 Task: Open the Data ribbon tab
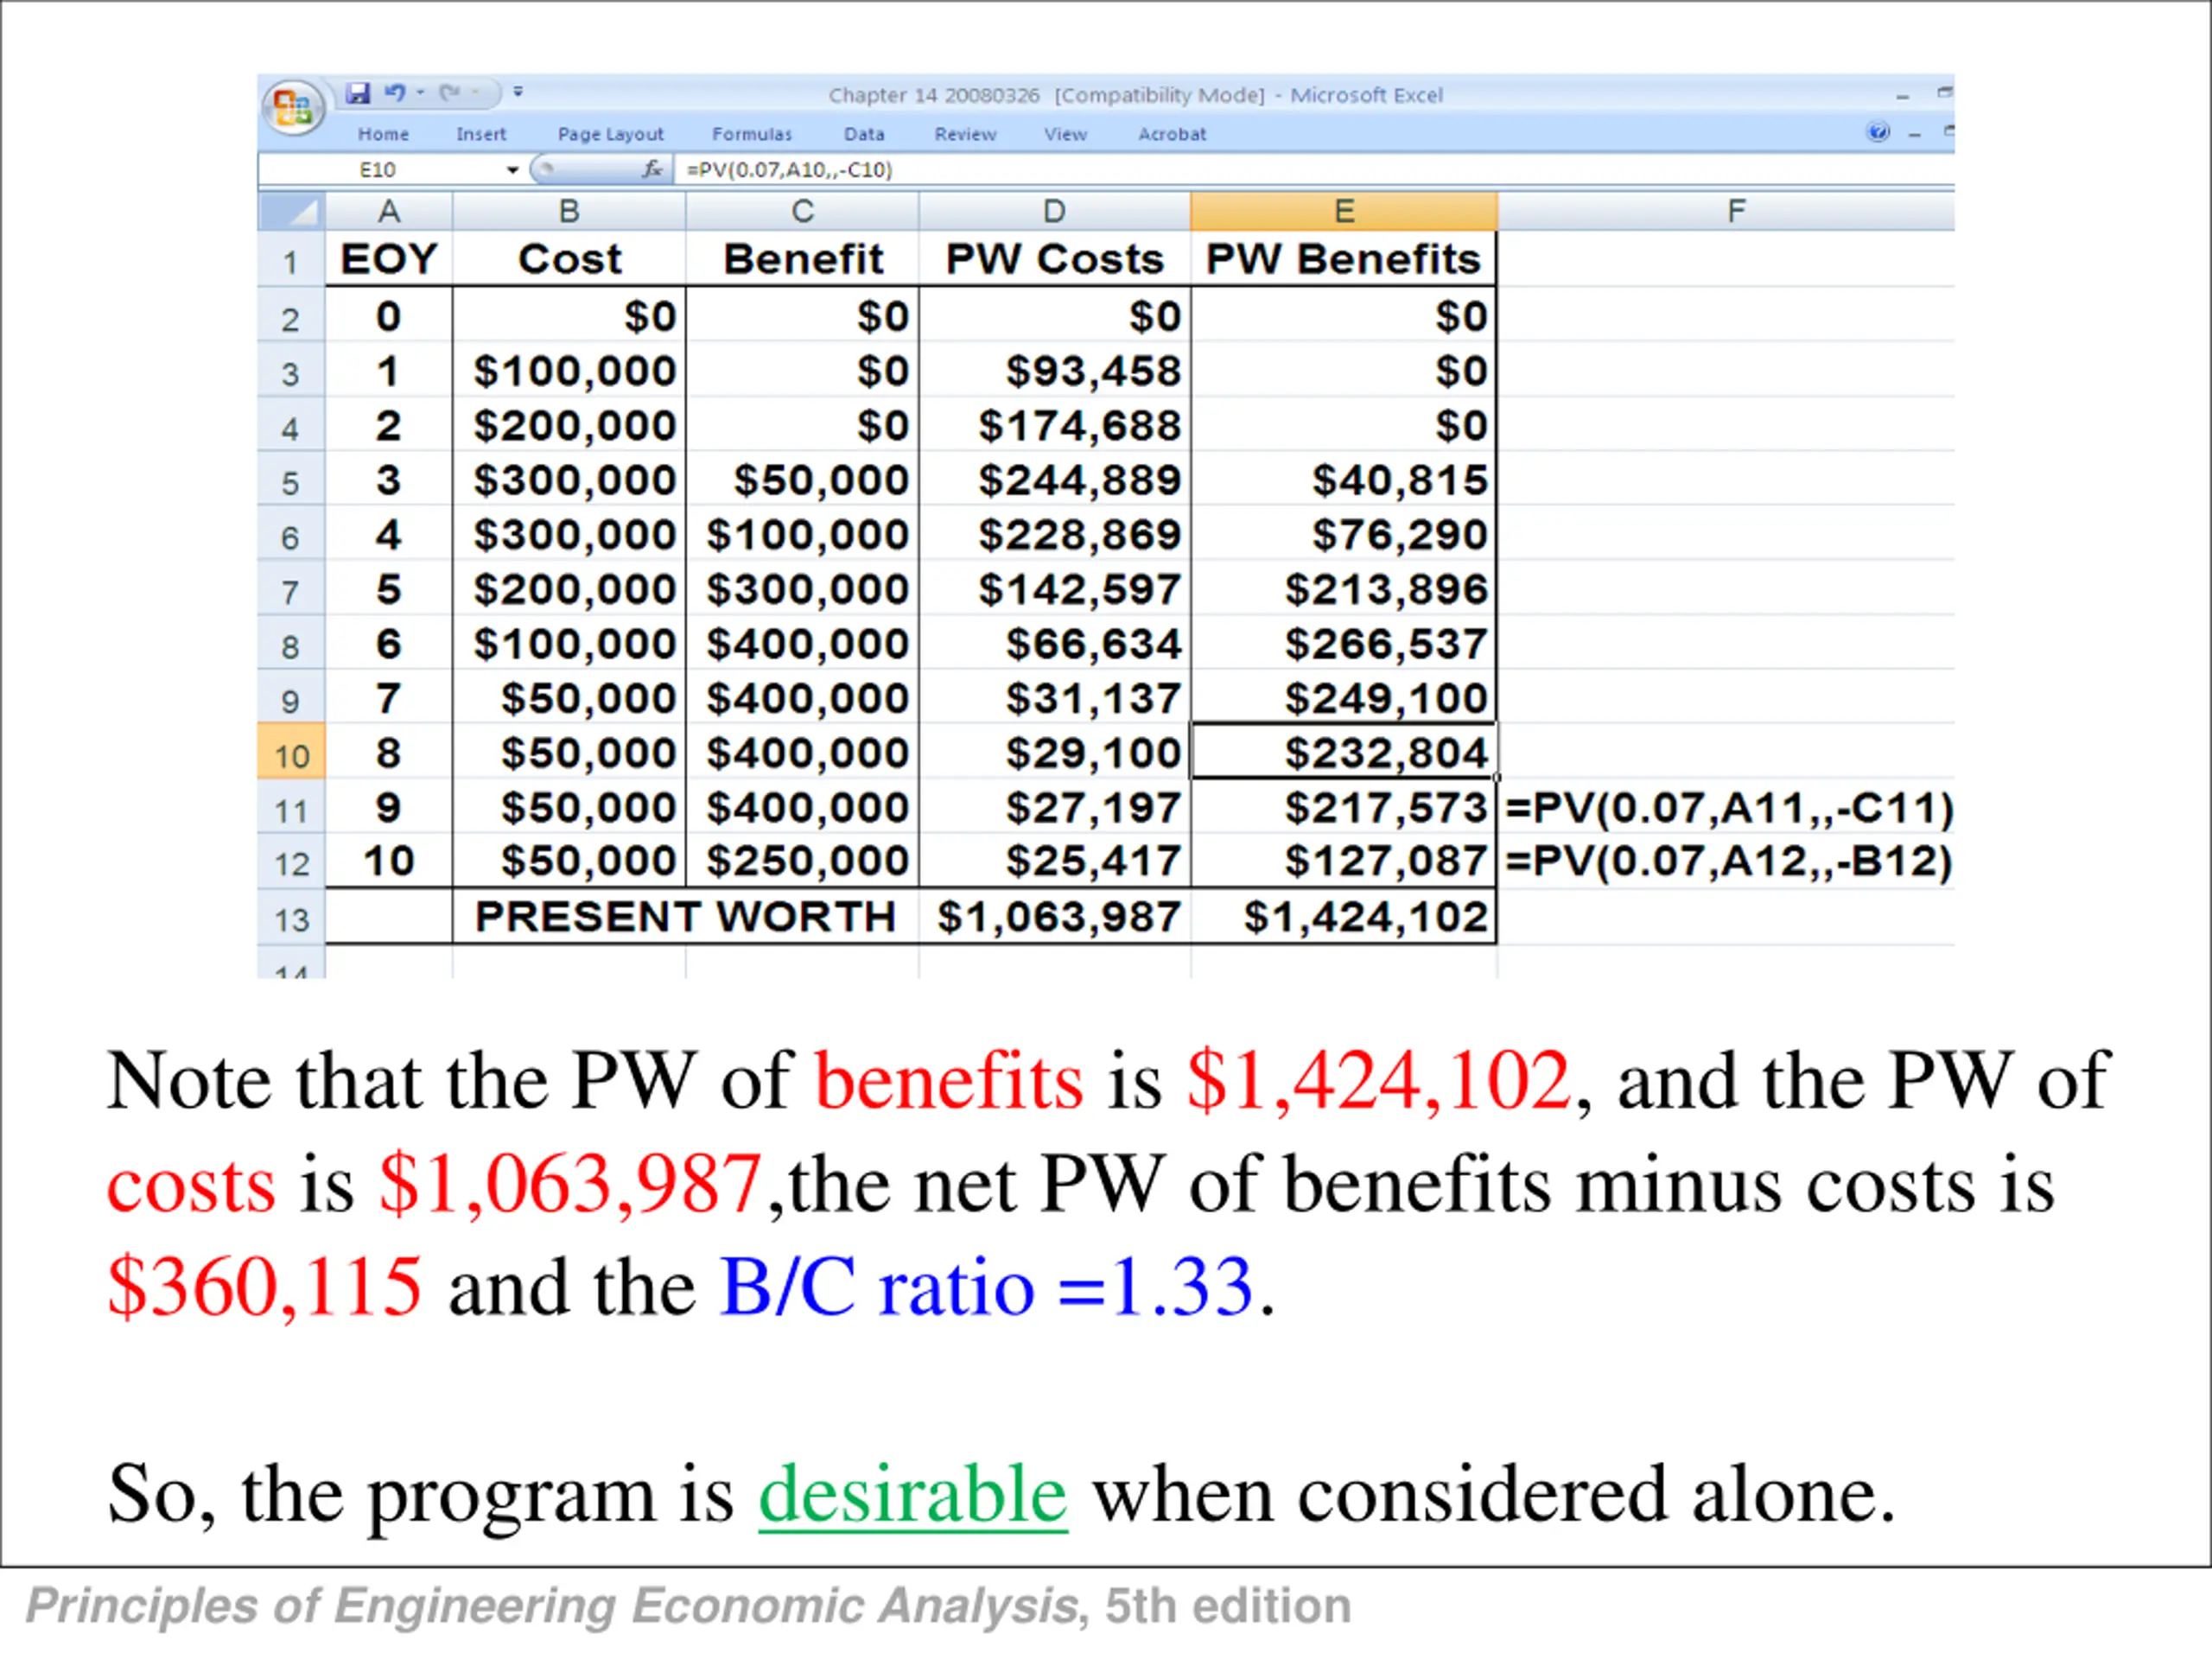[x=864, y=134]
